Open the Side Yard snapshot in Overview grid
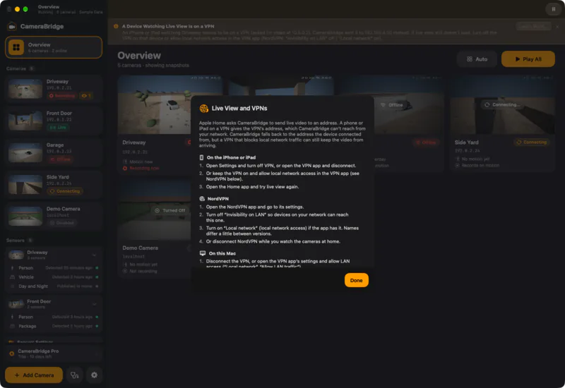Screen dimensions: 565x388 [x=502, y=104]
